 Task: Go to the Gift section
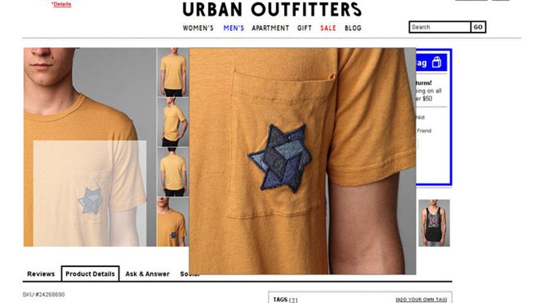click(x=305, y=28)
